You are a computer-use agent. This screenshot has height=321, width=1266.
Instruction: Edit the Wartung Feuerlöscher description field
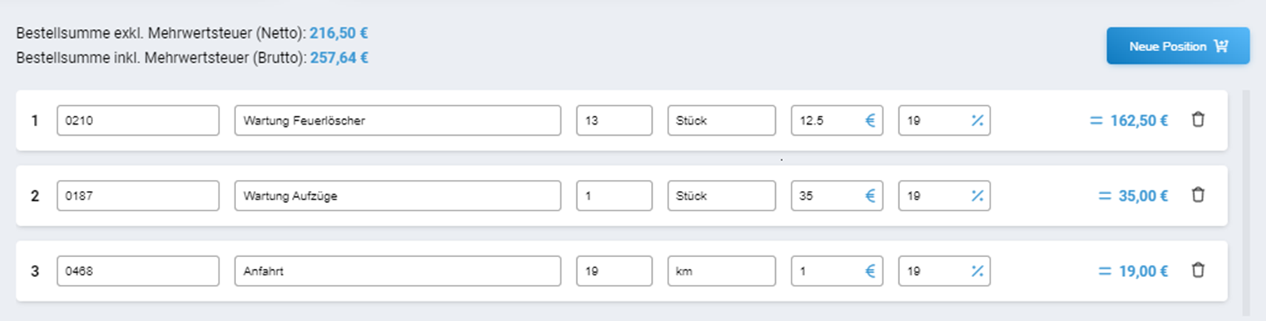pyautogui.click(x=398, y=121)
